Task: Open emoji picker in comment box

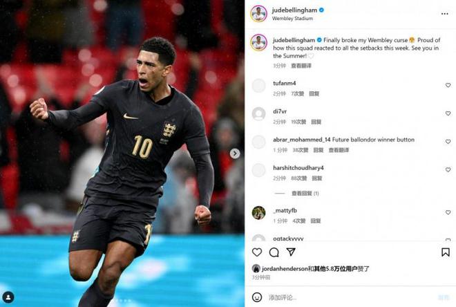Action: click(257, 297)
